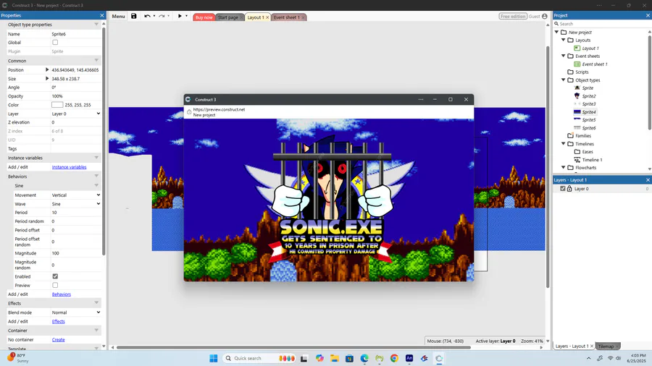Open the Instance variables link

(x=69, y=167)
